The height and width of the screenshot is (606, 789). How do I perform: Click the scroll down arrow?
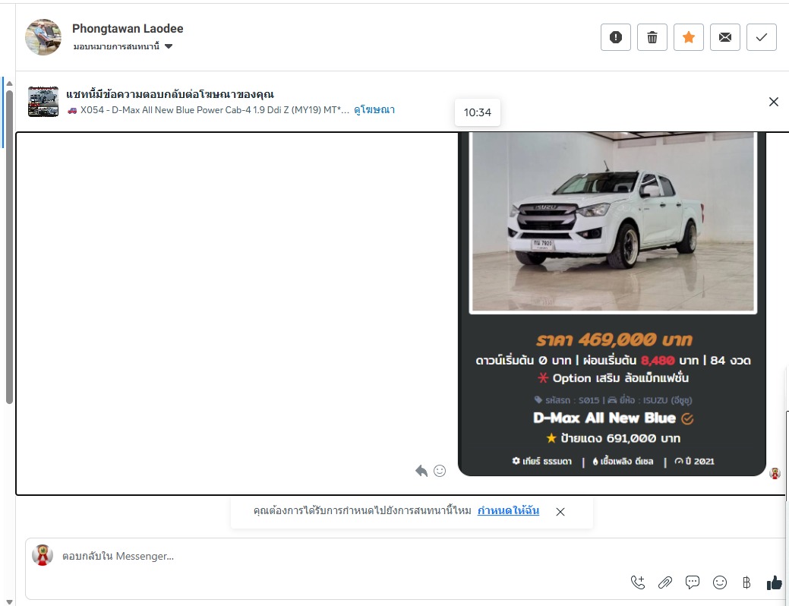(9, 601)
